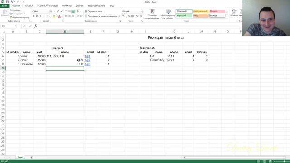The image size is (290, 163).
Task: Select column D header
Action: point(65,32)
